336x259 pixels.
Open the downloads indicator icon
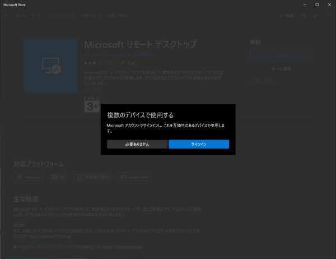316,16
